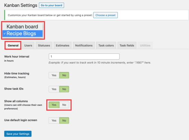Choose Recipe Blogs from the board dropdown
Screen dimensions: 189x140
pyautogui.click(x=22, y=34)
